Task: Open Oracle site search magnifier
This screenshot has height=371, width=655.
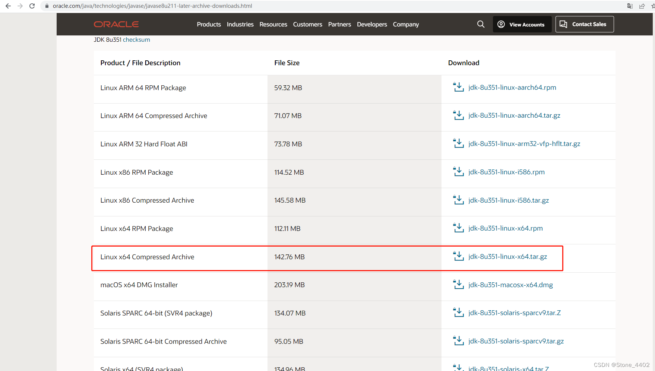Action: [481, 24]
